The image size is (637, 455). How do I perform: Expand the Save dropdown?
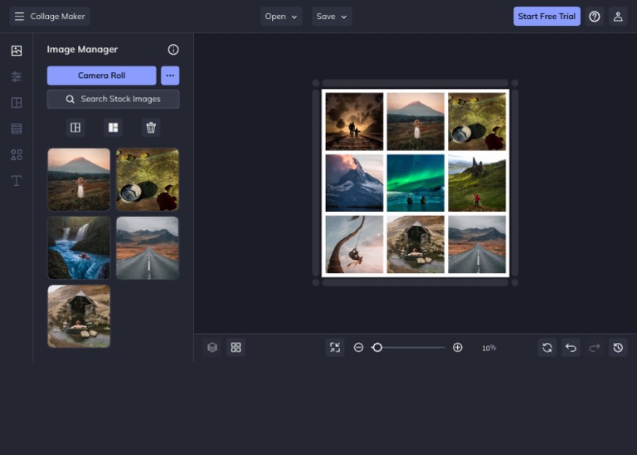(x=332, y=17)
